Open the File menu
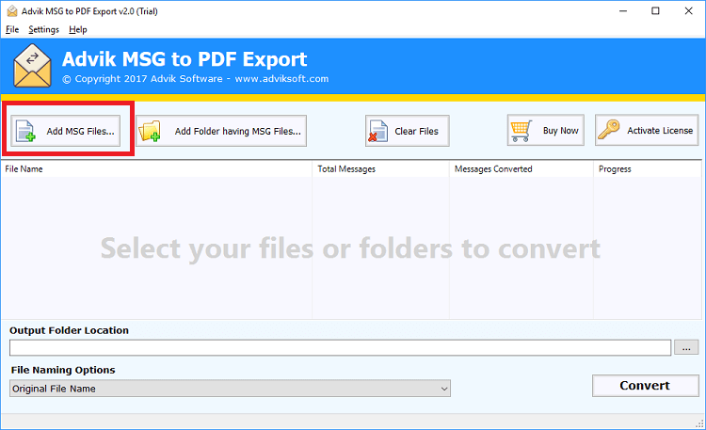Viewport: 706px width, 430px height. tap(12, 29)
